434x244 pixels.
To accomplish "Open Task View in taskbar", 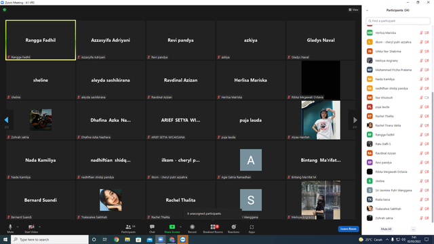I will point(105,239).
